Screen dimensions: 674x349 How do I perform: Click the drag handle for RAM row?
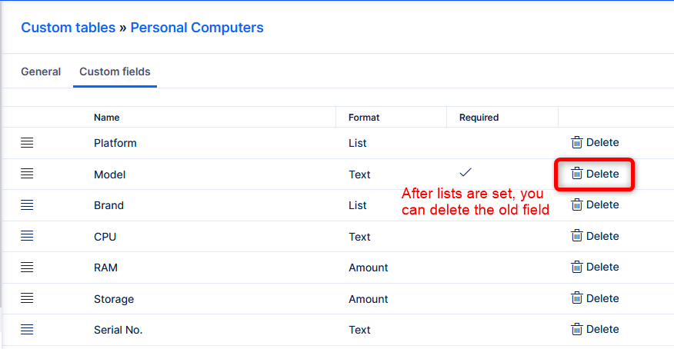coord(27,268)
